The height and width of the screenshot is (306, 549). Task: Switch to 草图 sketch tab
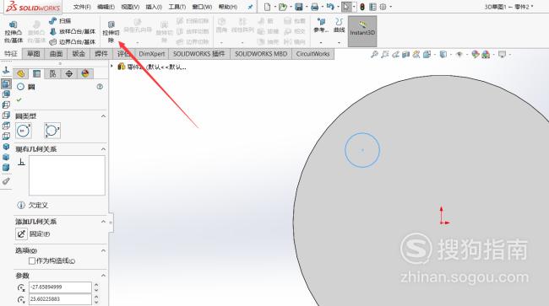click(34, 54)
